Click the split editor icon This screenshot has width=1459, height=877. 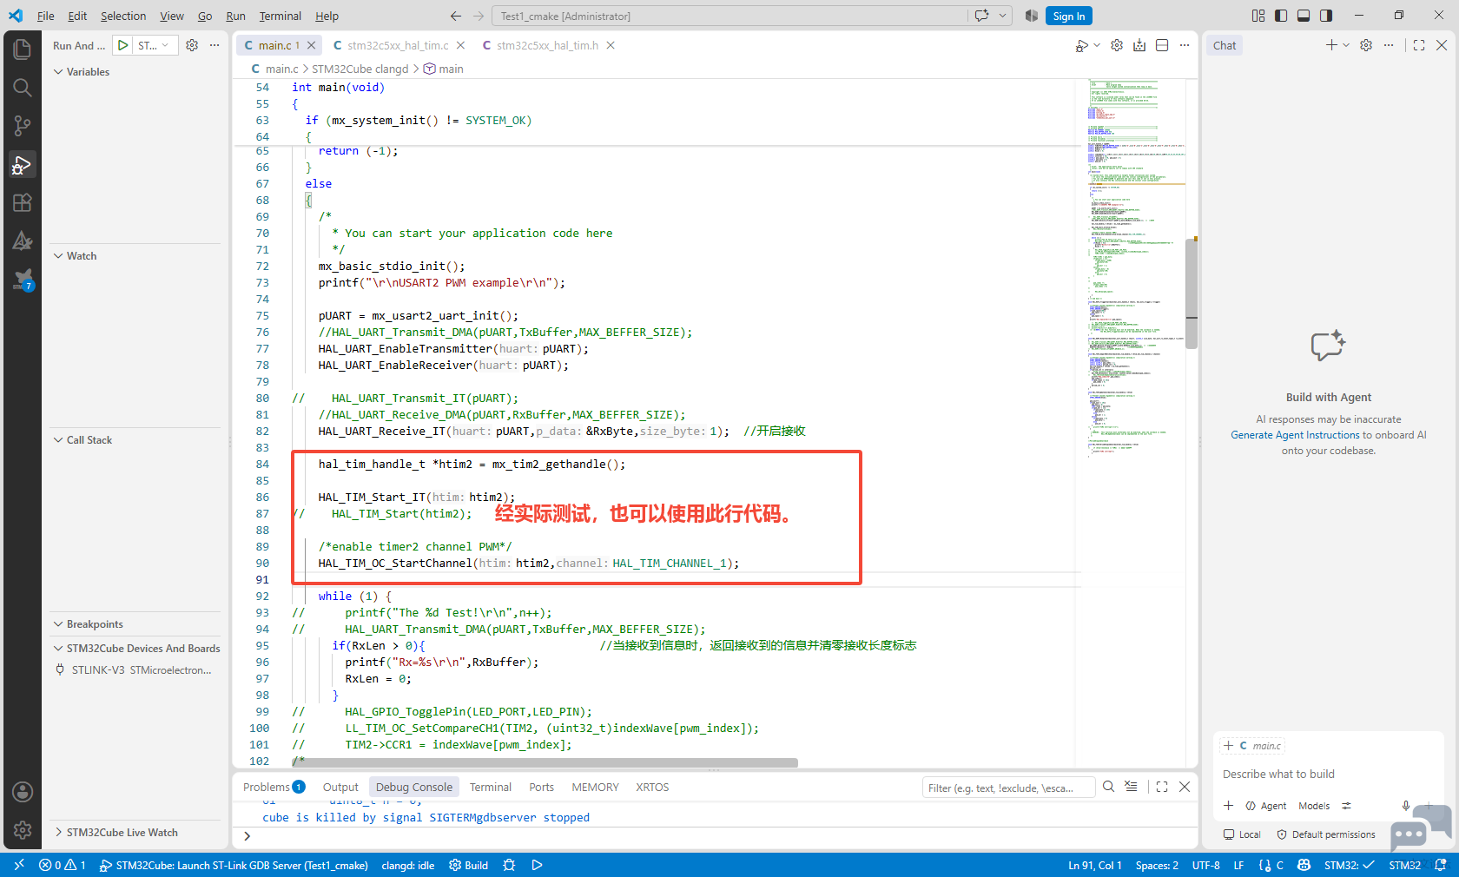[1162, 45]
